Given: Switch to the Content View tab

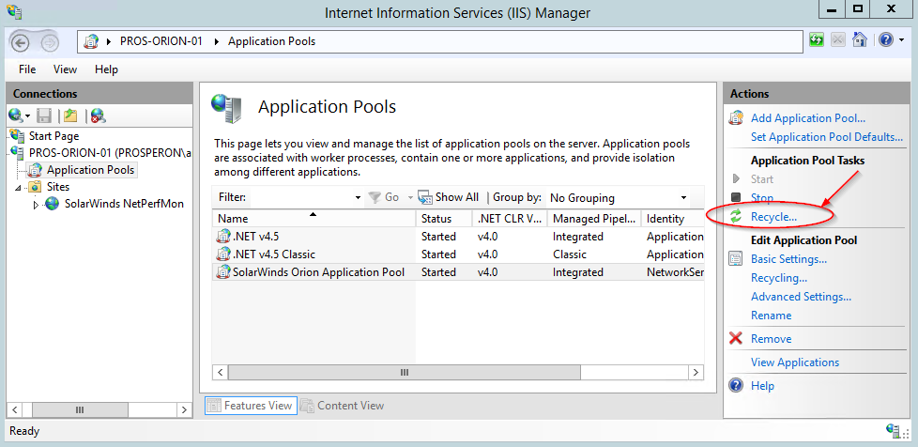Looking at the screenshot, I should (x=343, y=406).
